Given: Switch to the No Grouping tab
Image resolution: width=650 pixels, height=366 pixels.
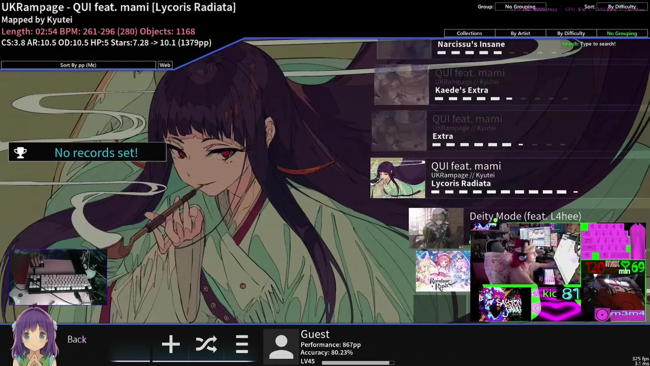Looking at the screenshot, I should click(x=622, y=33).
